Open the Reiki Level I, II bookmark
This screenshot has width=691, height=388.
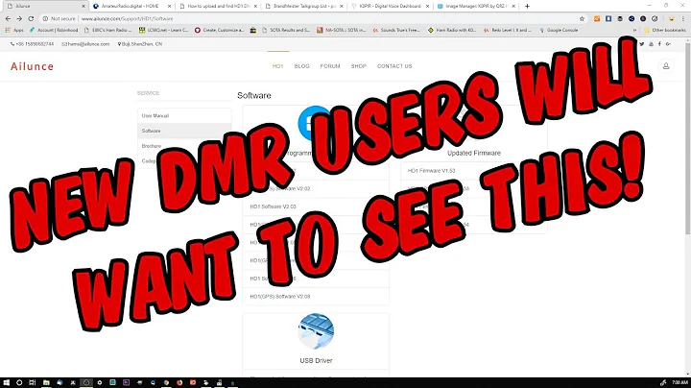pos(508,30)
